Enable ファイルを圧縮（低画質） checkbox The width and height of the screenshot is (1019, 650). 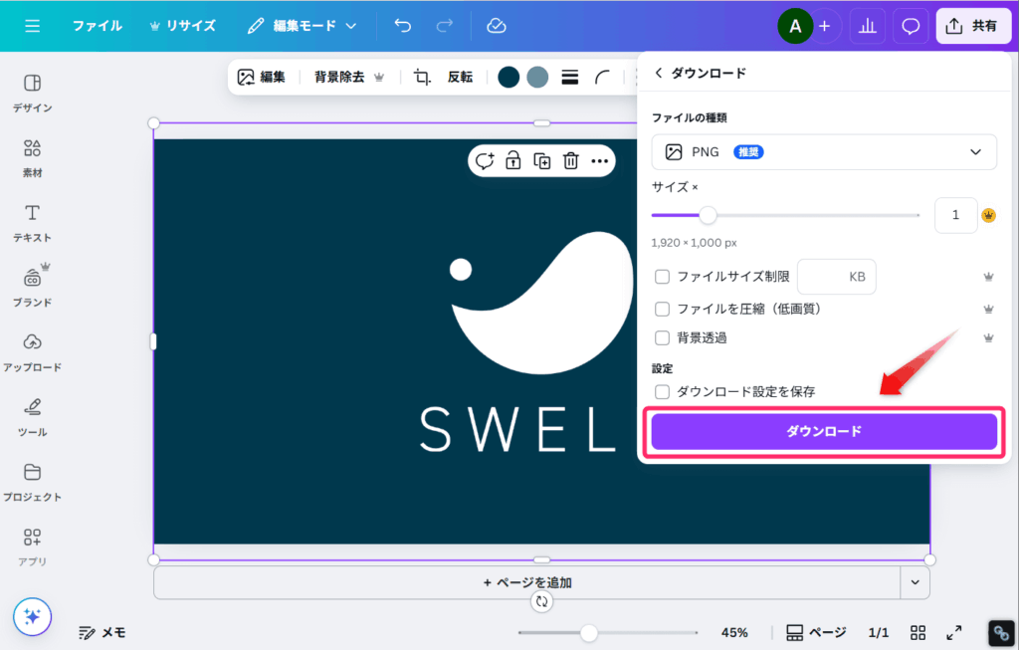[x=662, y=309]
